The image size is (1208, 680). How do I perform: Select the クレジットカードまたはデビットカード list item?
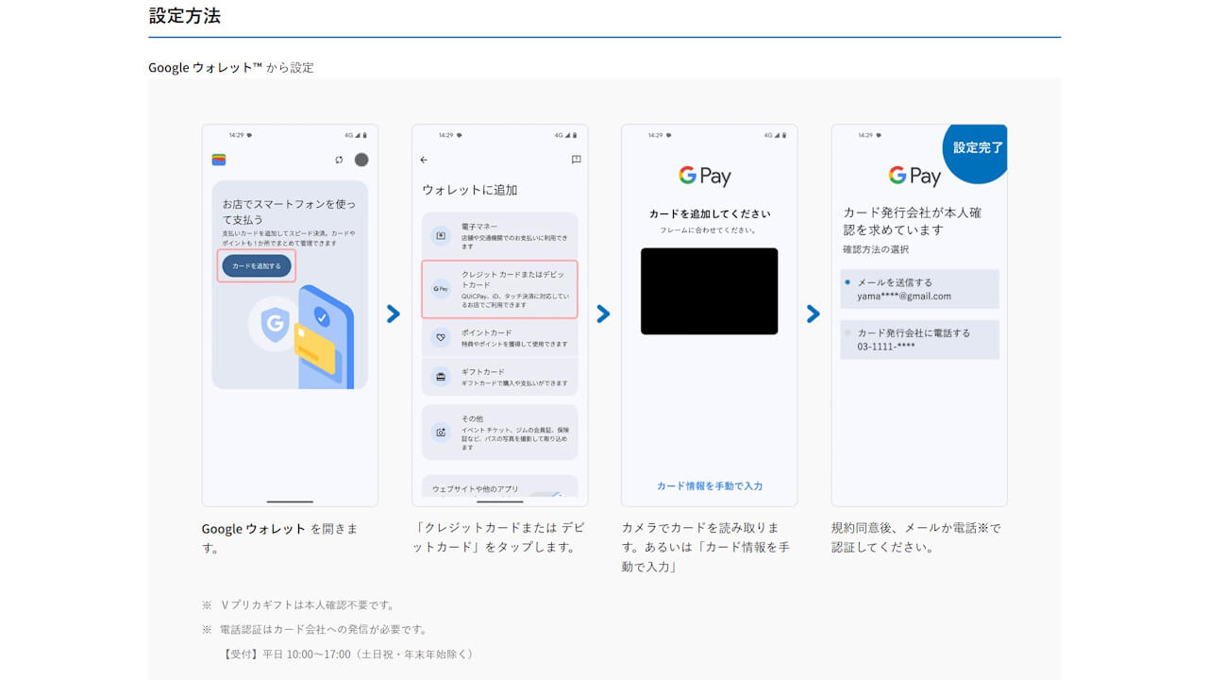click(x=500, y=289)
